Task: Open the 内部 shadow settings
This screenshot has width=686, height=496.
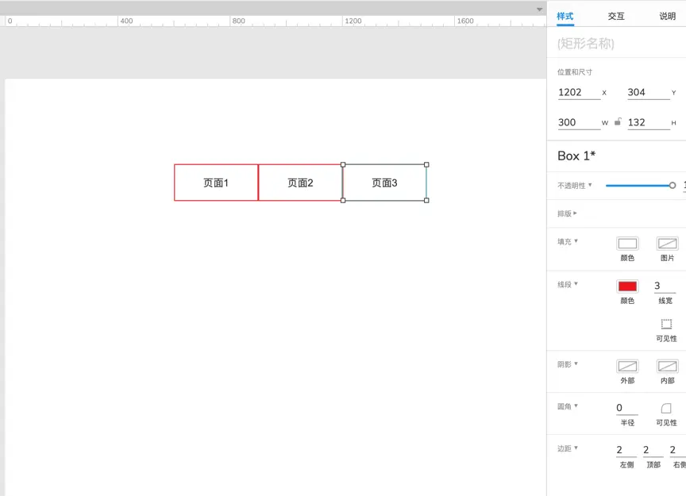Action: [667, 366]
